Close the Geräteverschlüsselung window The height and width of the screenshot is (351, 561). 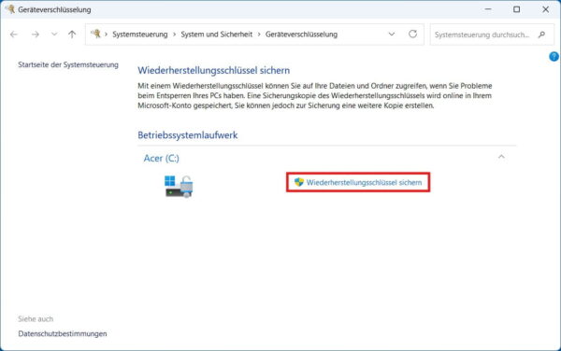coord(545,9)
